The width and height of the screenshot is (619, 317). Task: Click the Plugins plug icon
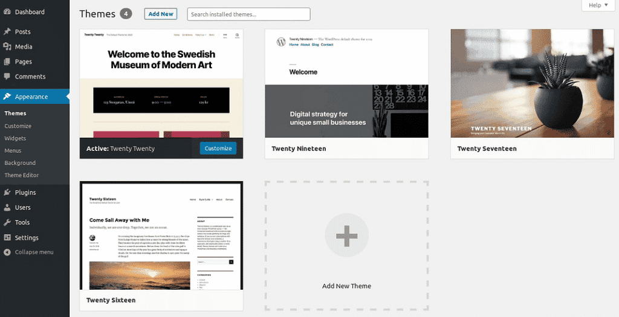pos(7,193)
